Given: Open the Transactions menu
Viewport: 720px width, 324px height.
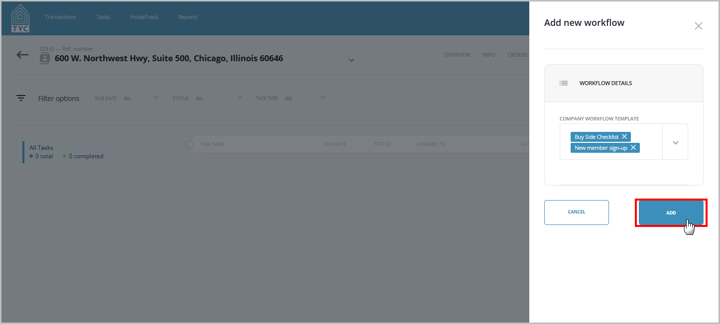Looking at the screenshot, I should [x=60, y=17].
